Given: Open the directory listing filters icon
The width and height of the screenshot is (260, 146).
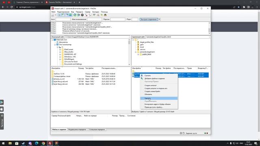Looking at the screenshot, I should [x=94, y=15].
